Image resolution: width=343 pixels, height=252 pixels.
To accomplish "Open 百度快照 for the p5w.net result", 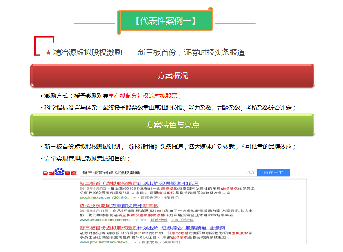I will click(x=150, y=242).
